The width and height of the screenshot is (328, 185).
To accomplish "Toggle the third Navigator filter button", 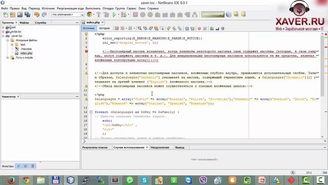I will [33, 166].
